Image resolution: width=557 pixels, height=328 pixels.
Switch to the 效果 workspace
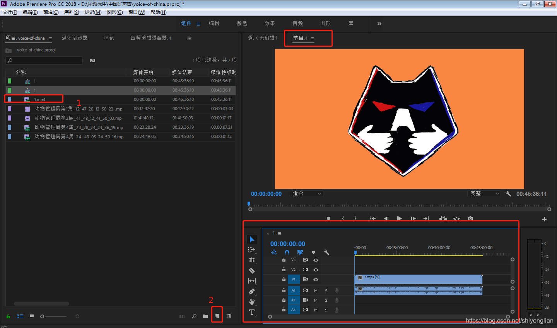[270, 23]
